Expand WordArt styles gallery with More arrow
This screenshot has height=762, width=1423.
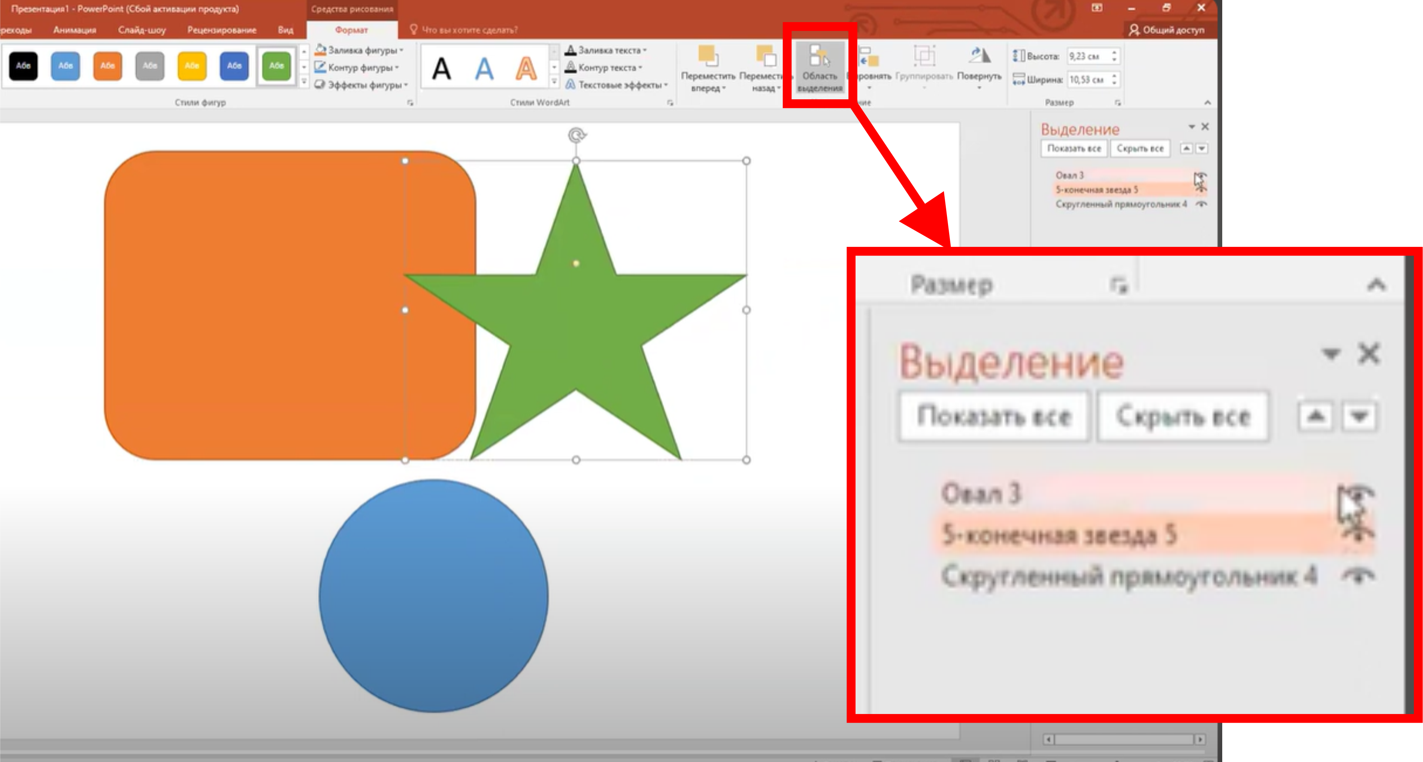(554, 82)
